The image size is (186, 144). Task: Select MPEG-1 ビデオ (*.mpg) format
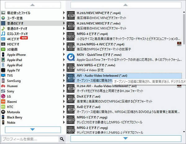[x=124, y=120]
